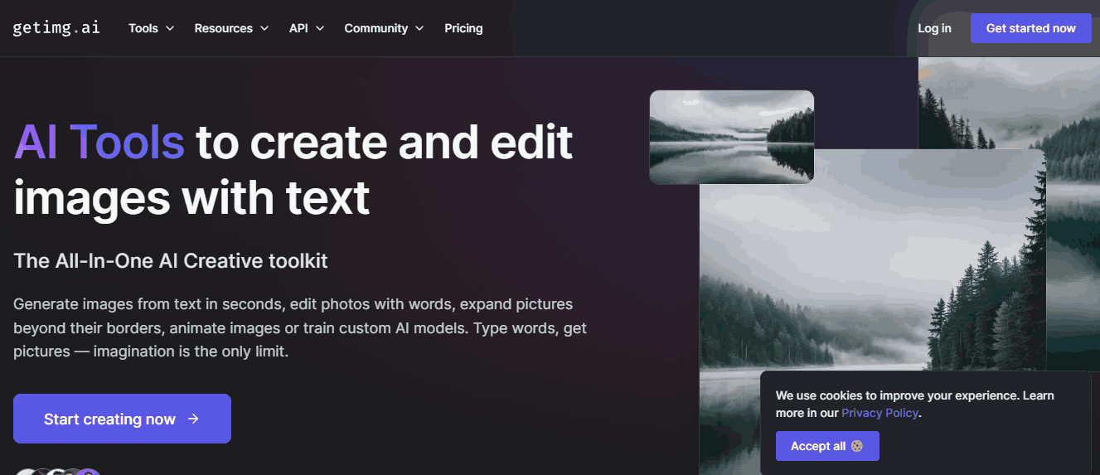The height and width of the screenshot is (475, 1100).
Task: Expand the Tools dropdown menu
Action: [151, 28]
